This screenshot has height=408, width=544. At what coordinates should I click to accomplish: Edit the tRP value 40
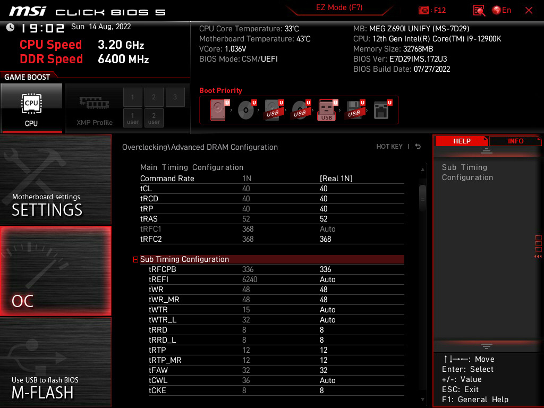point(324,208)
